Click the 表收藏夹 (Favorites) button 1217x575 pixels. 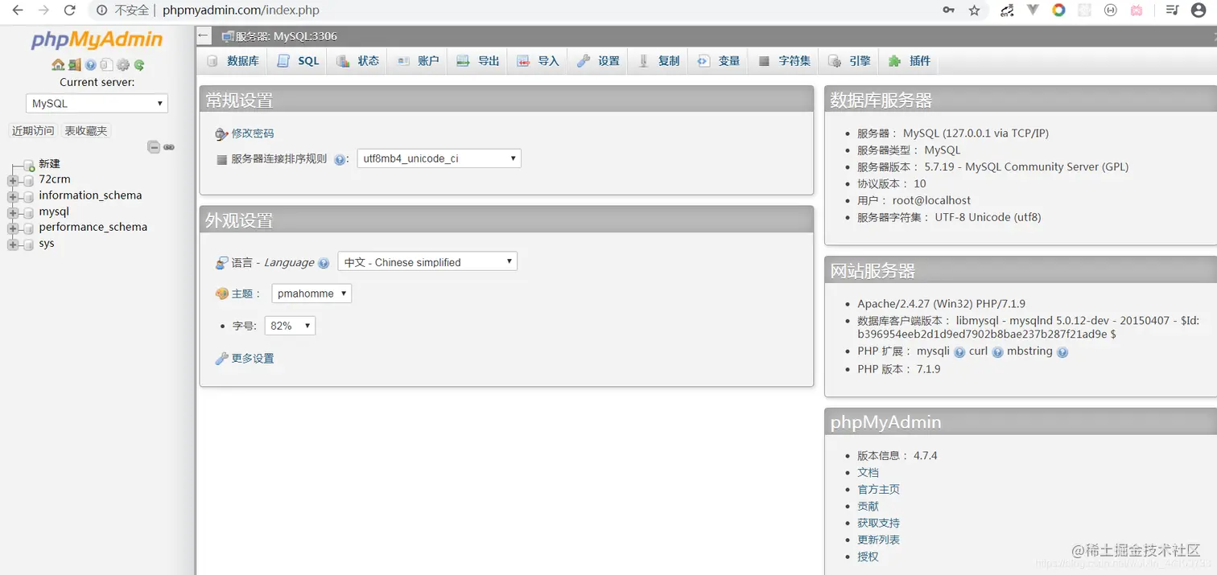point(86,131)
